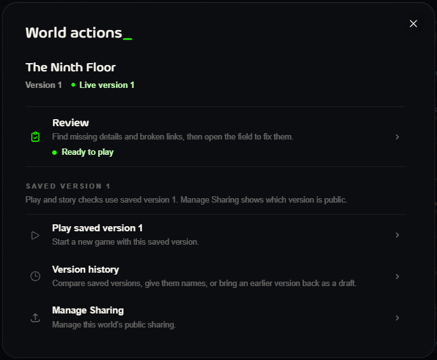Click 'Play and story checks use saved version' text
The width and height of the screenshot is (437, 360).
coord(186,200)
